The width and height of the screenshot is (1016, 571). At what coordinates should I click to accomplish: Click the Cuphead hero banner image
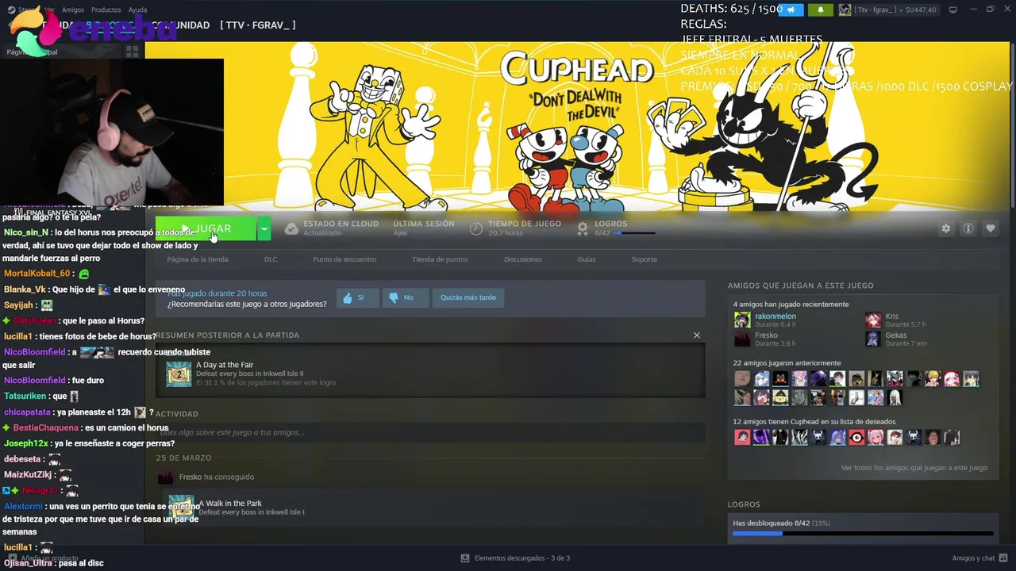pyautogui.click(x=575, y=127)
